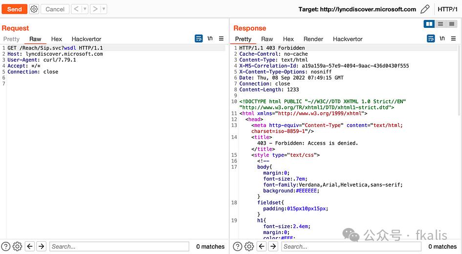Click the Accept: */* request header

(24, 66)
